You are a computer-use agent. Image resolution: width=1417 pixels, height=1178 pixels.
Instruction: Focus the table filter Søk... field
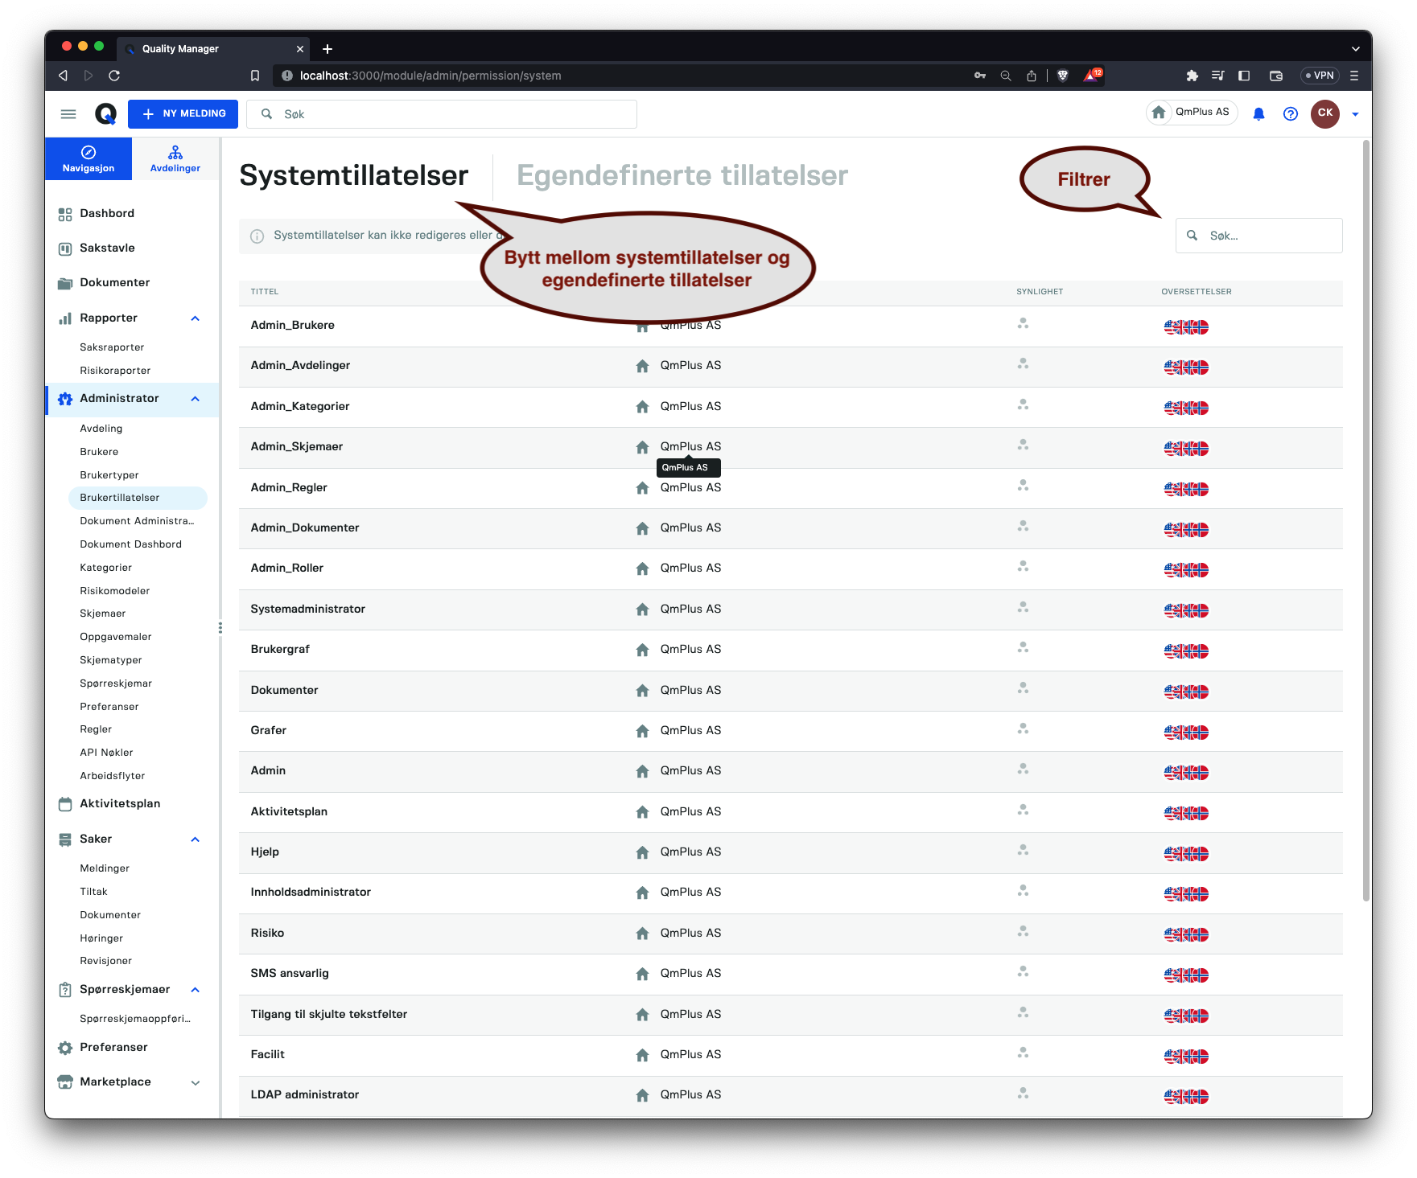coord(1258,236)
